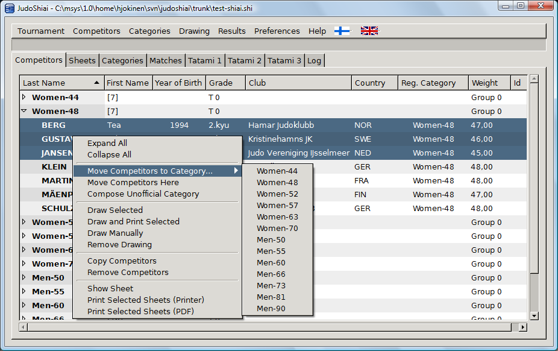This screenshot has height=351, width=558.
Task: Click the vertical scrollbar down arrow
Action: coord(533,315)
